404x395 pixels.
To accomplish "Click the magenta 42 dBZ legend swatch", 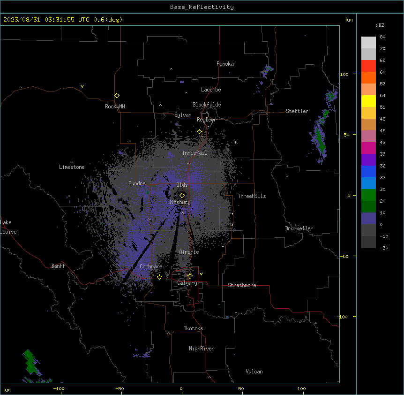I will 368,148.
